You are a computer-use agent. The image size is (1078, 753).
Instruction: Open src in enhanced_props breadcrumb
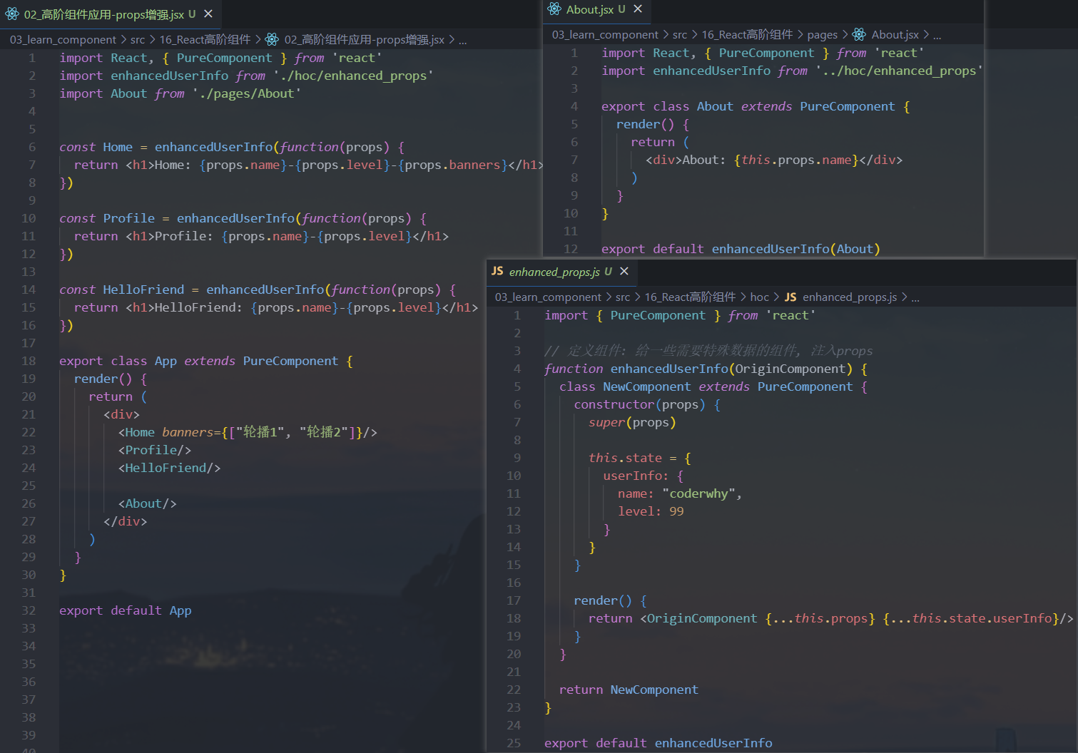623,297
